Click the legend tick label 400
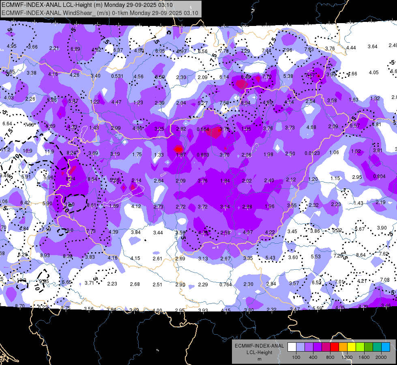This screenshot has width=397, height=365. pyautogui.click(x=313, y=357)
